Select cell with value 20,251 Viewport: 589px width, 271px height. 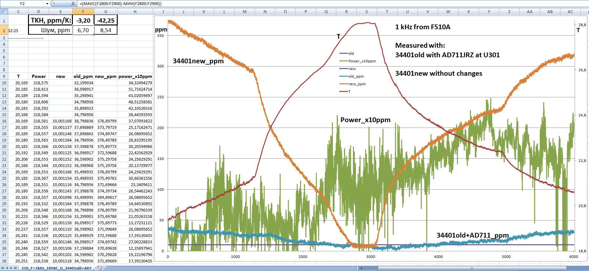[18, 261]
